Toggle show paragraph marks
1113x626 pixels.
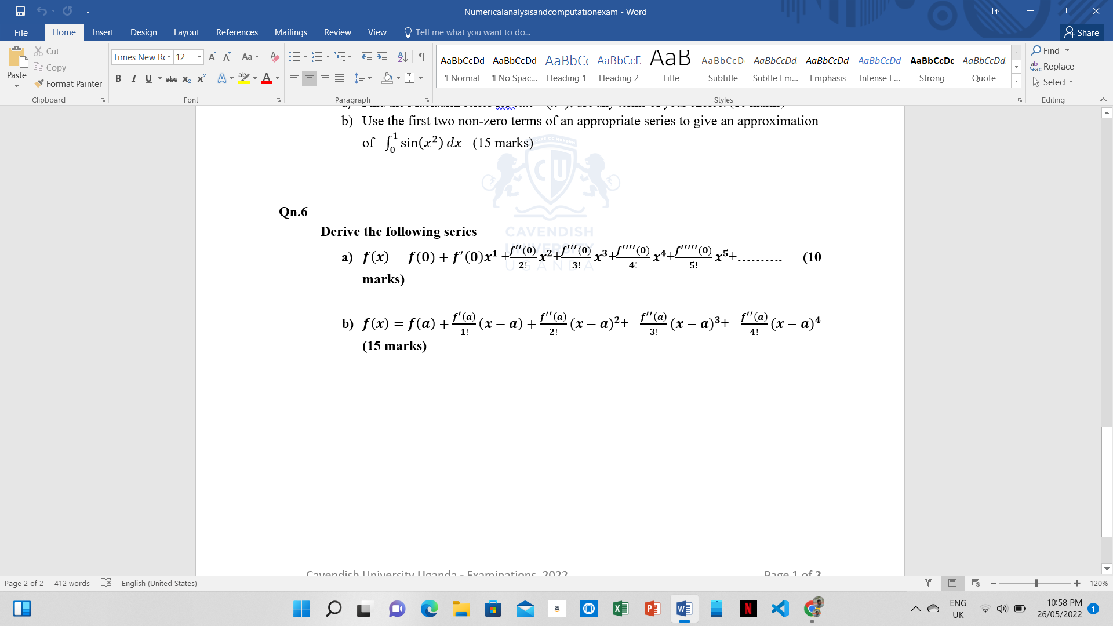point(422,57)
